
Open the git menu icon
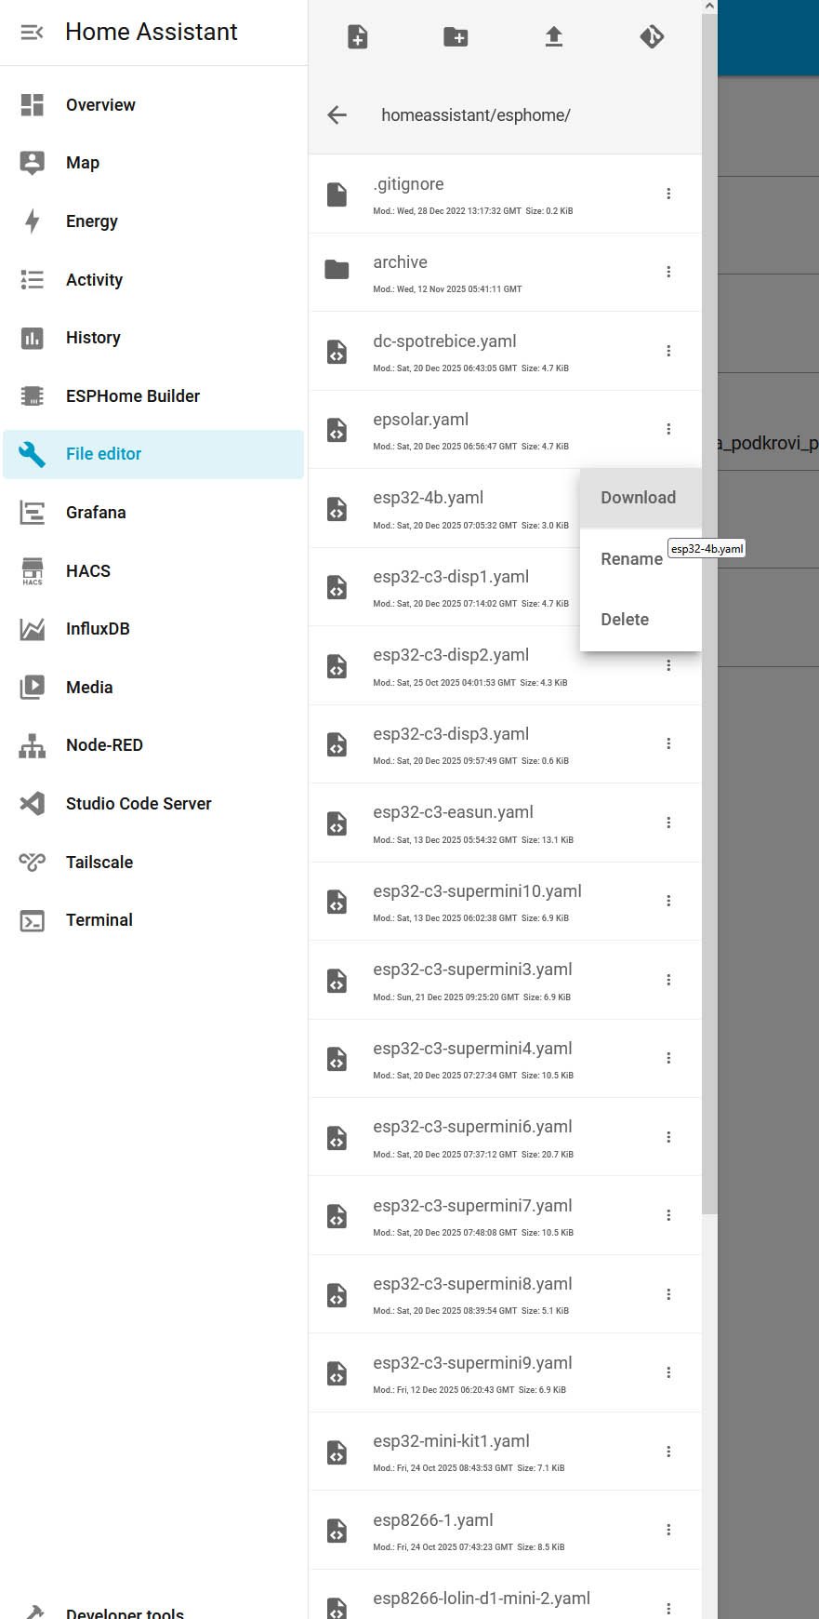tap(652, 37)
